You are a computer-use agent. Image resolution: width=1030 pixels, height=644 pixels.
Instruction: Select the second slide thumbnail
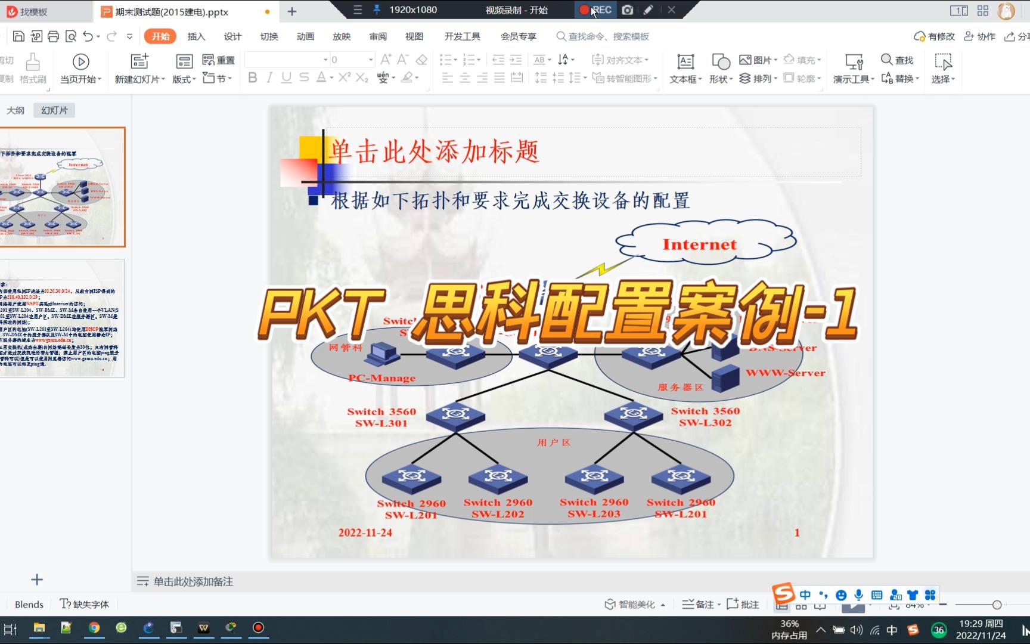point(62,318)
